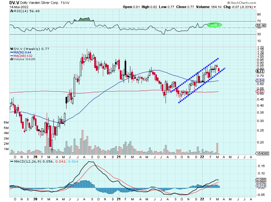Click the 30 level on the RSI axis

pos(259,34)
